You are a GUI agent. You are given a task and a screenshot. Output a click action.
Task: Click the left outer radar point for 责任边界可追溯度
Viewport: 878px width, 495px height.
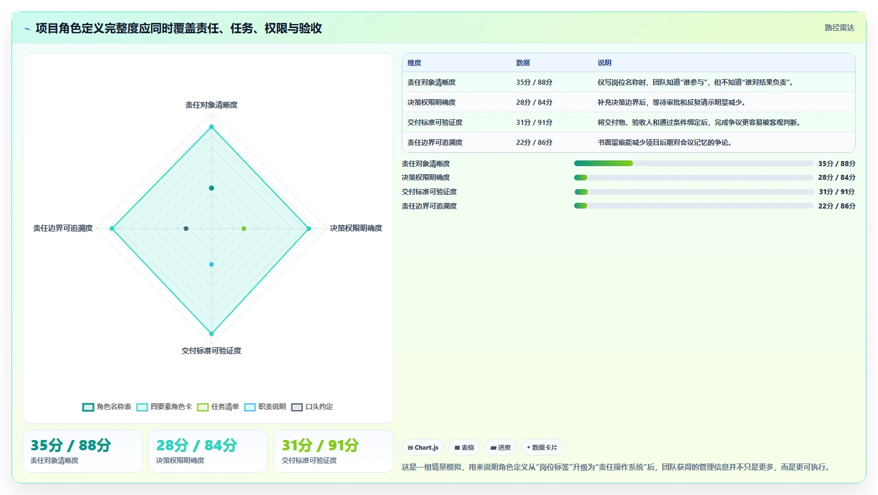pos(112,229)
